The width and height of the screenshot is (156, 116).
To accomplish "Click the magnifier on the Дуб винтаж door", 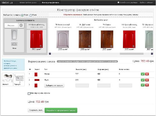I will pyautogui.click(x=90, y=46).
